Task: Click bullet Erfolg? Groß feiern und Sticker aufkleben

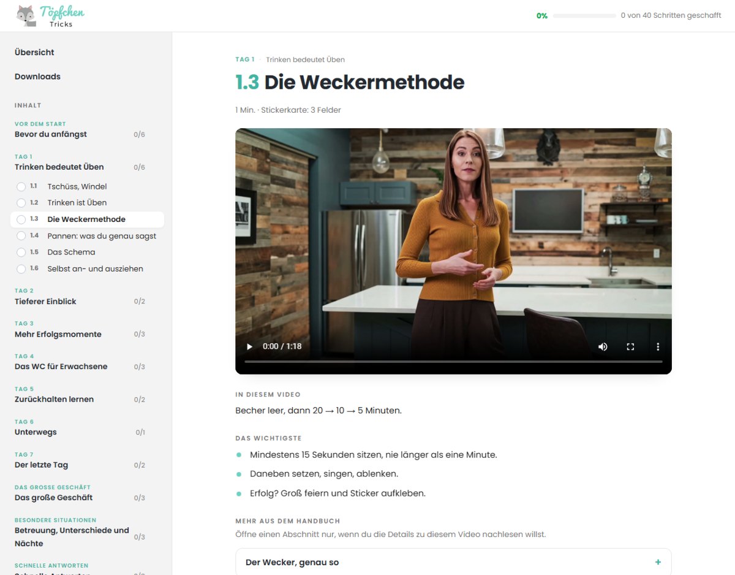Action: [337, 493]
